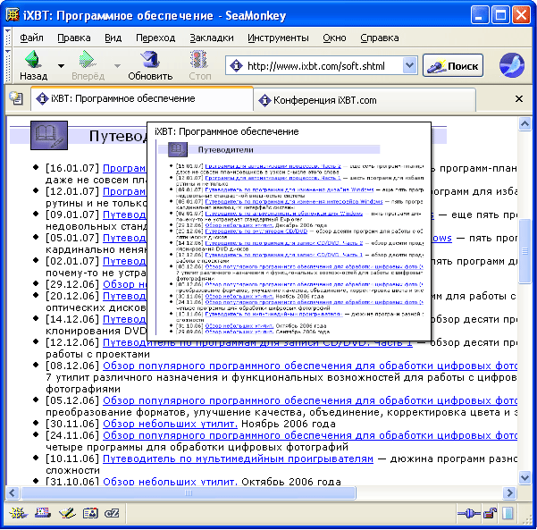Expand the URL bar history dropdown
Screen dimensions: 537x530
click(x=409, y=65)
